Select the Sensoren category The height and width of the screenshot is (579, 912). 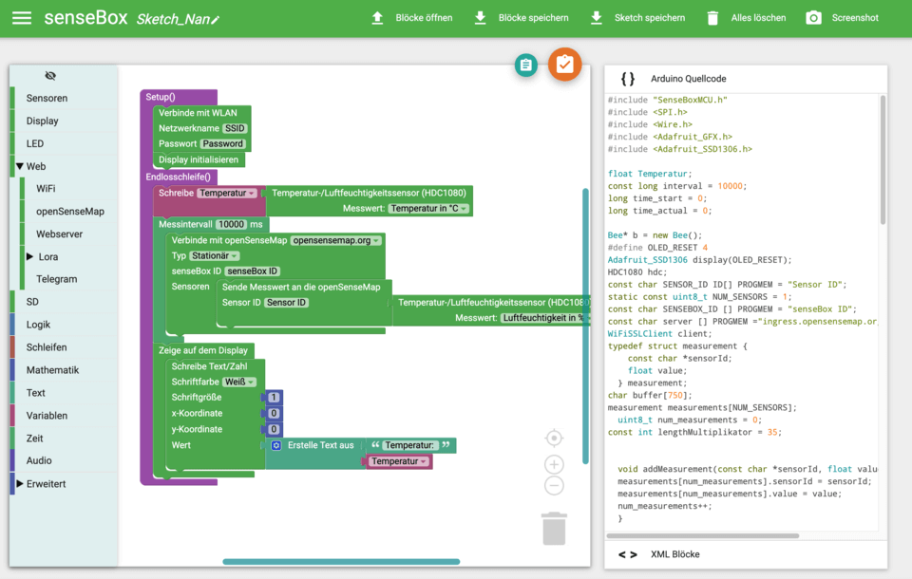point(47,99)
